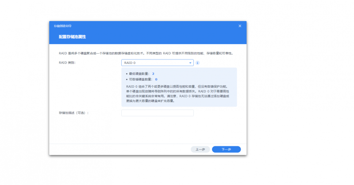Click the light blue RAID info panel

tap(179, 87)
